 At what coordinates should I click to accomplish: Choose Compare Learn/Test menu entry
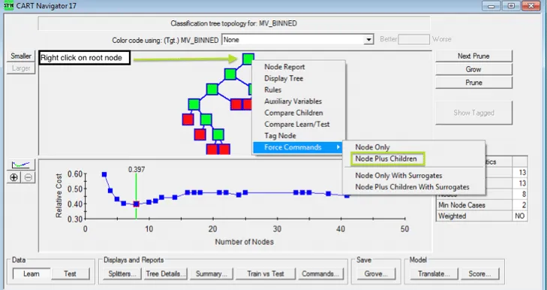[x=297, y=125]
